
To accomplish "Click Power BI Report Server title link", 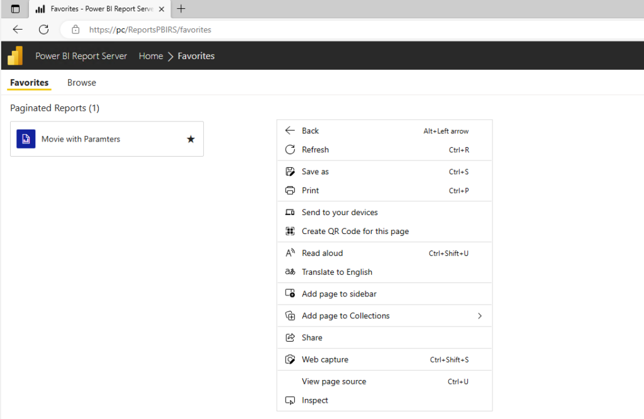I will pos(81,56).
